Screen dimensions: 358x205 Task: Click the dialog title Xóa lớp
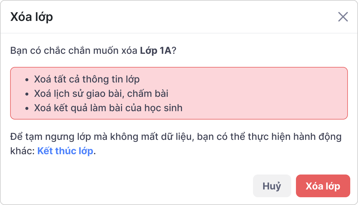click(32, 17)
